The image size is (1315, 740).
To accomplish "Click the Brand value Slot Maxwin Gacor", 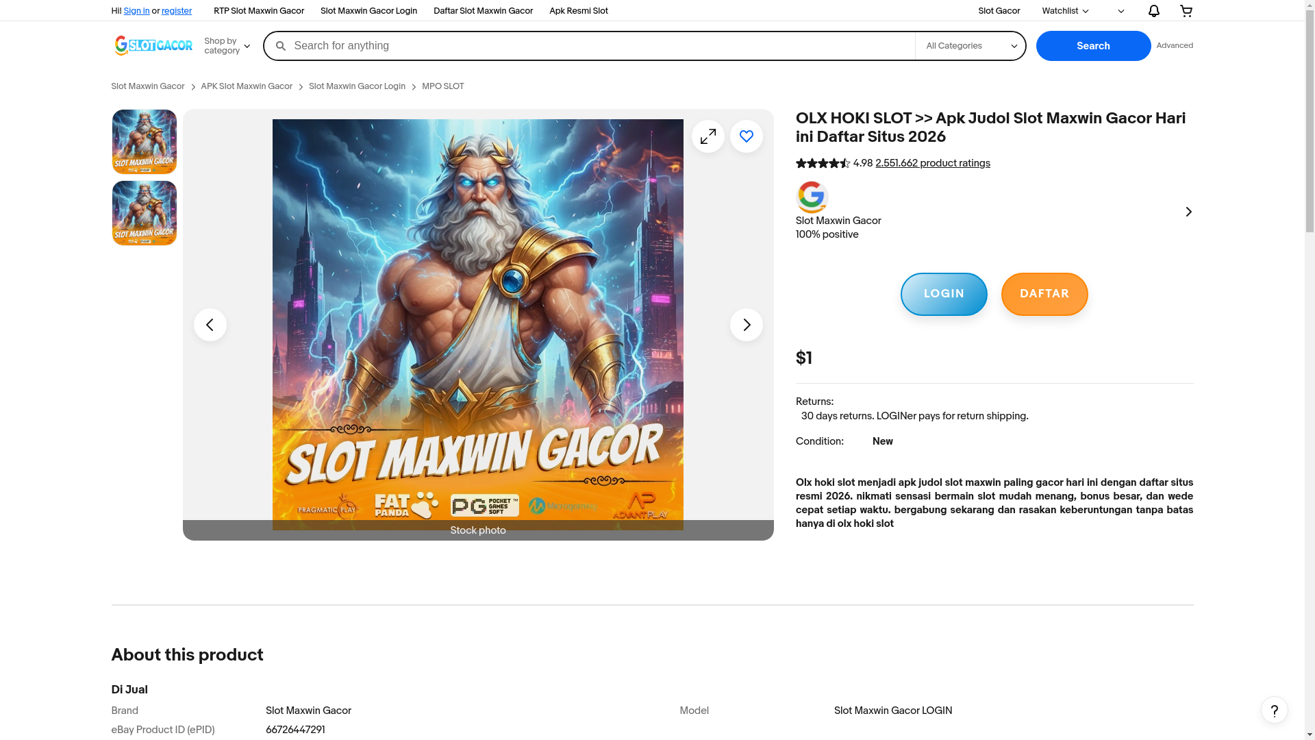I will [x=308, y=711].
